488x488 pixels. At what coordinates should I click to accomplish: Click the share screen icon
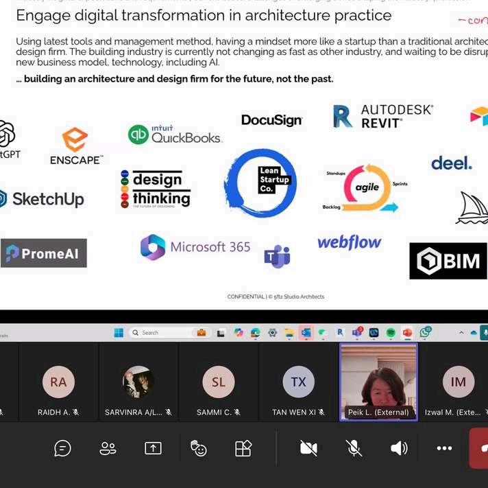153,448
